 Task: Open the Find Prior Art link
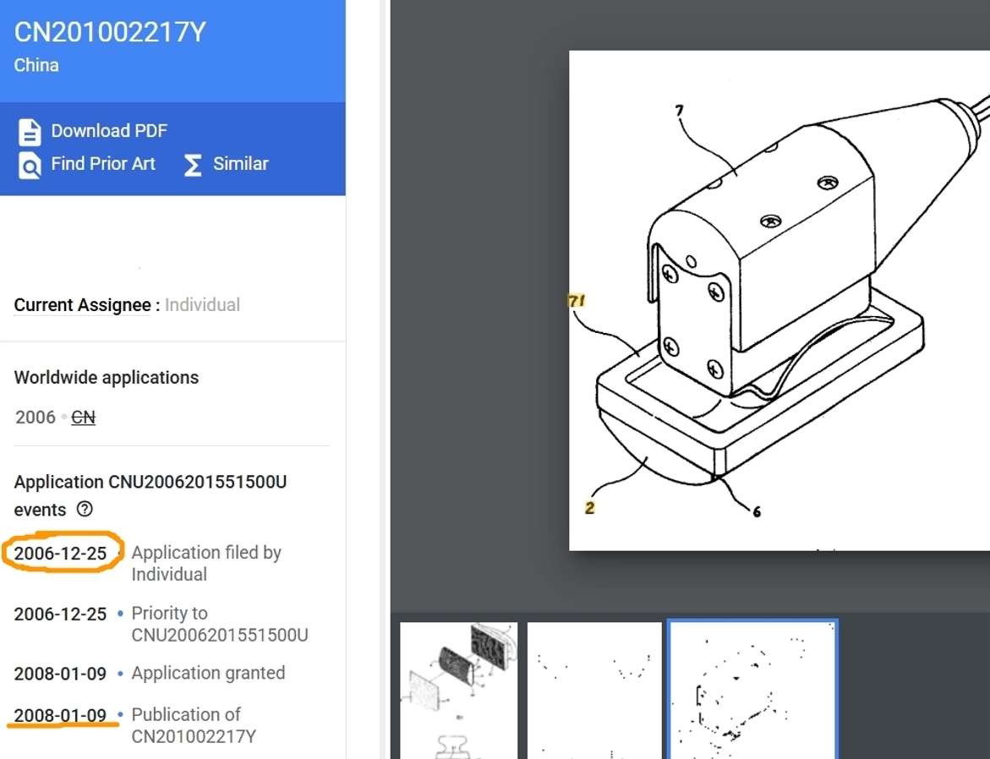(x=103, y=163)
